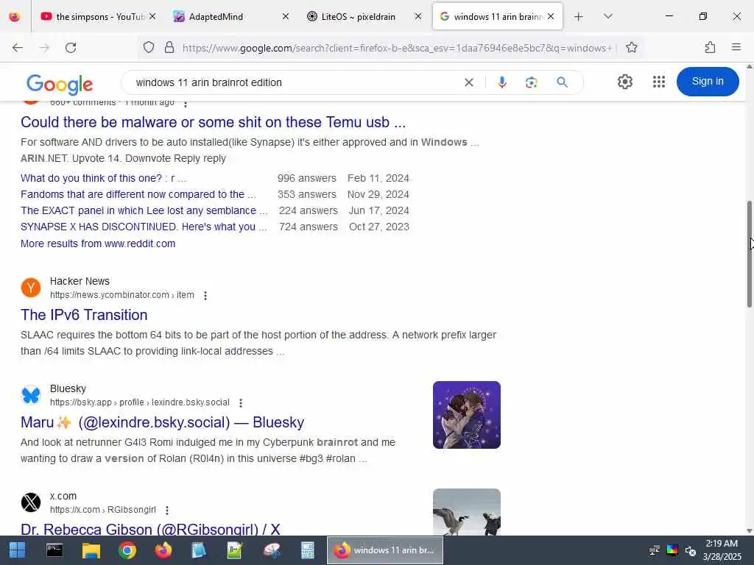Close the LiteOS pixeldrain tab
Screen dimensions: 754x565
tap(418, 17)
